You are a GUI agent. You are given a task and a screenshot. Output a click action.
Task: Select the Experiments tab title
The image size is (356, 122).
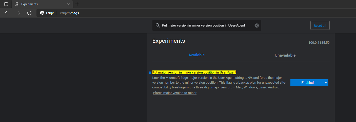(x=29, y=4)
